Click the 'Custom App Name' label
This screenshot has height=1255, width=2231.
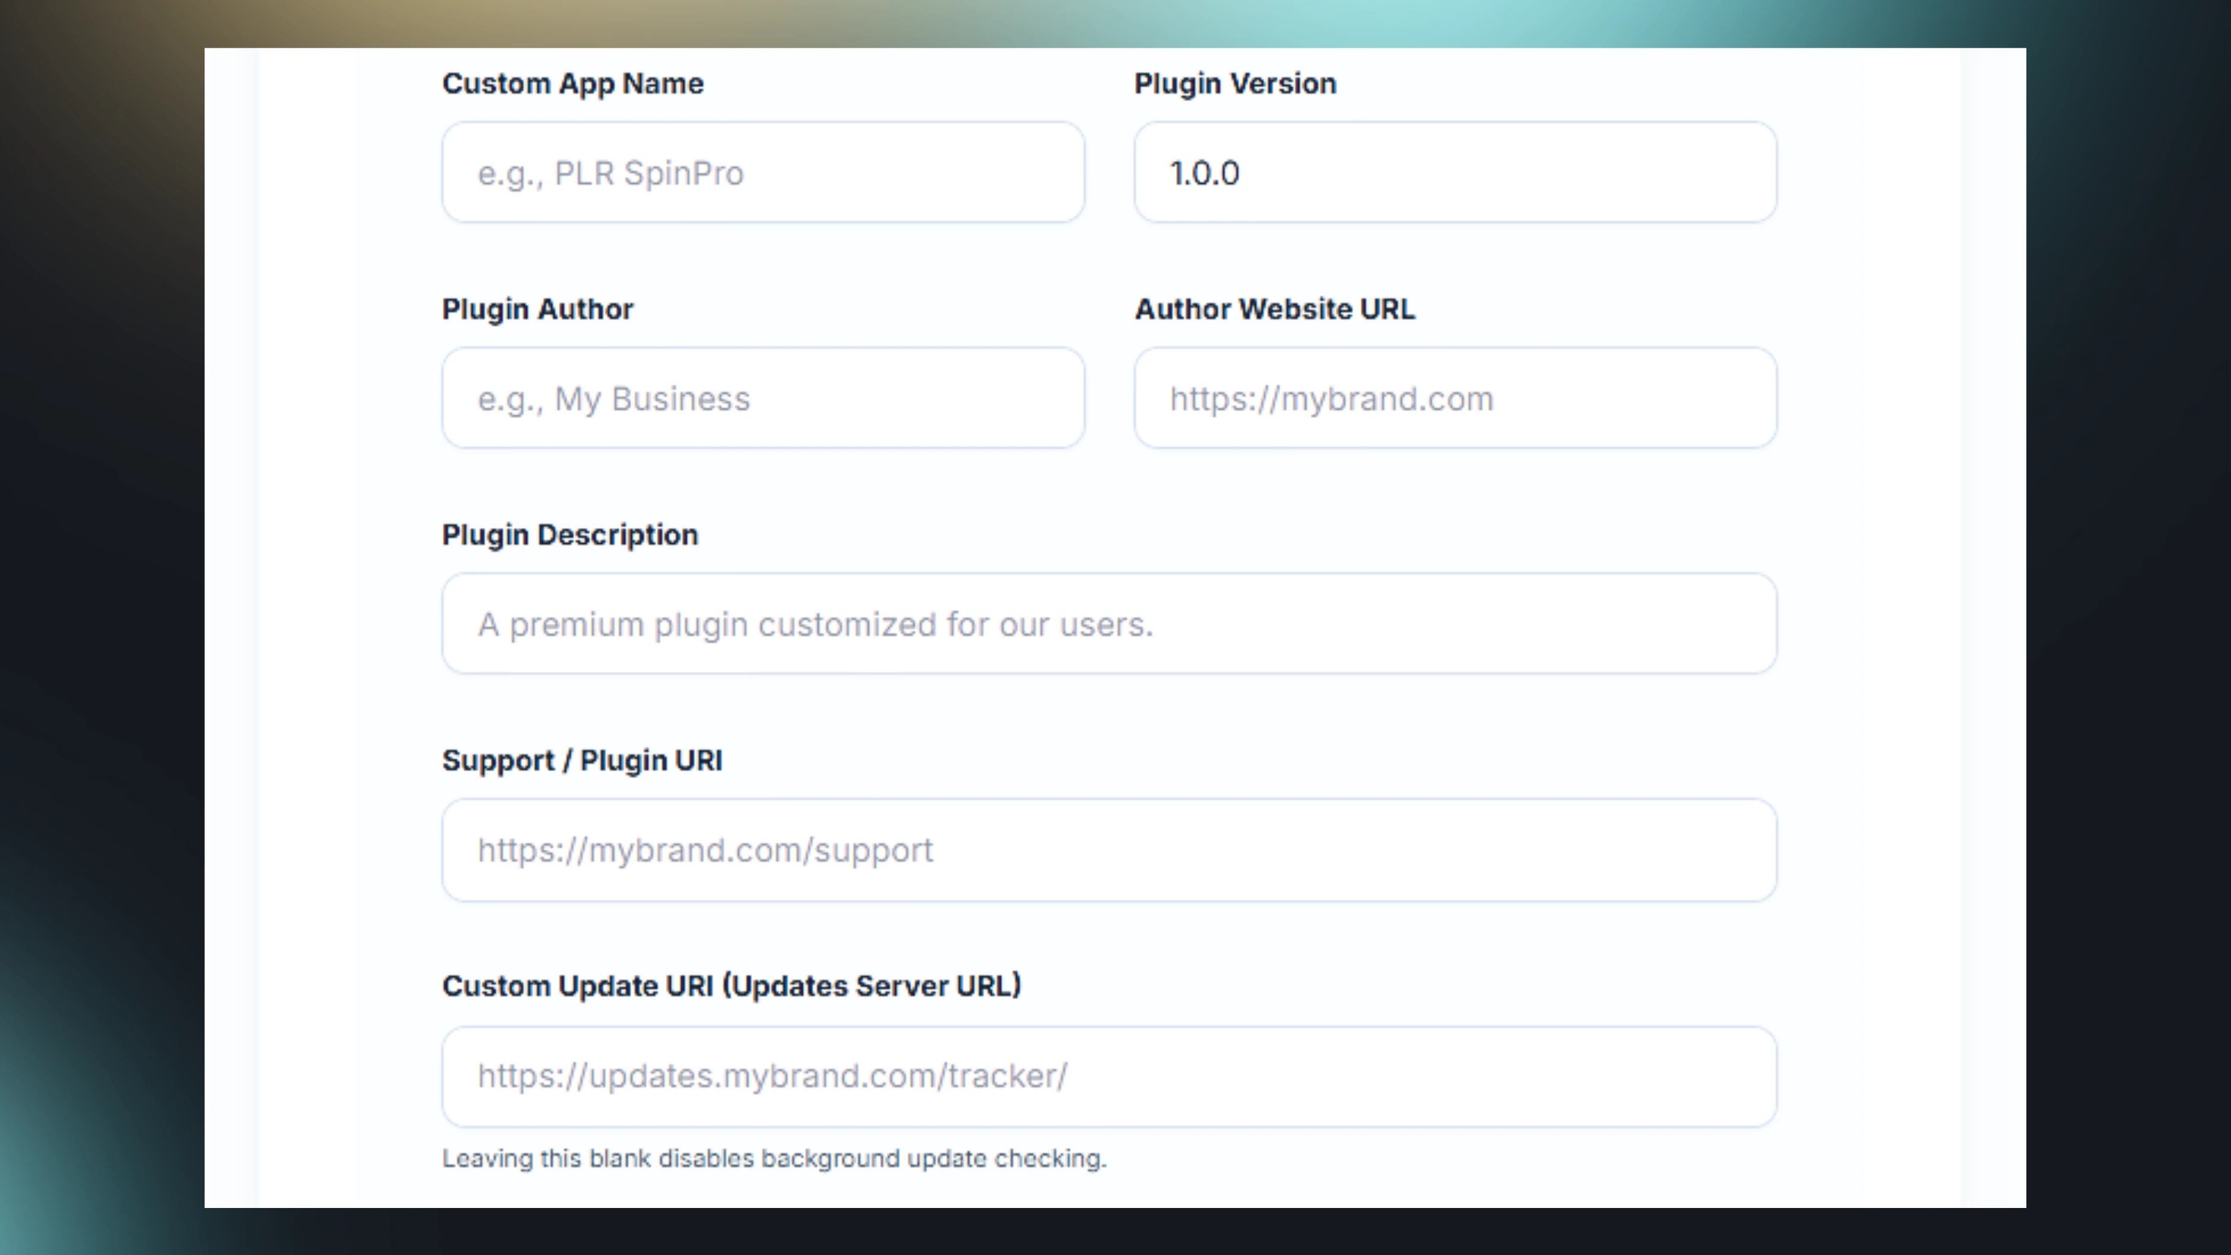point(572,84)
